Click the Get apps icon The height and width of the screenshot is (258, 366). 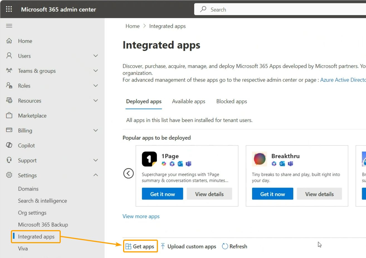coord(128,246)
